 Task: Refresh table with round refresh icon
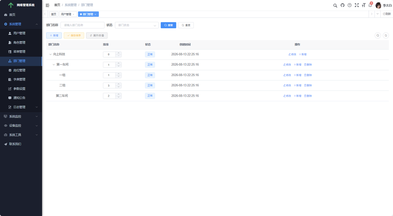coord(386,35)
